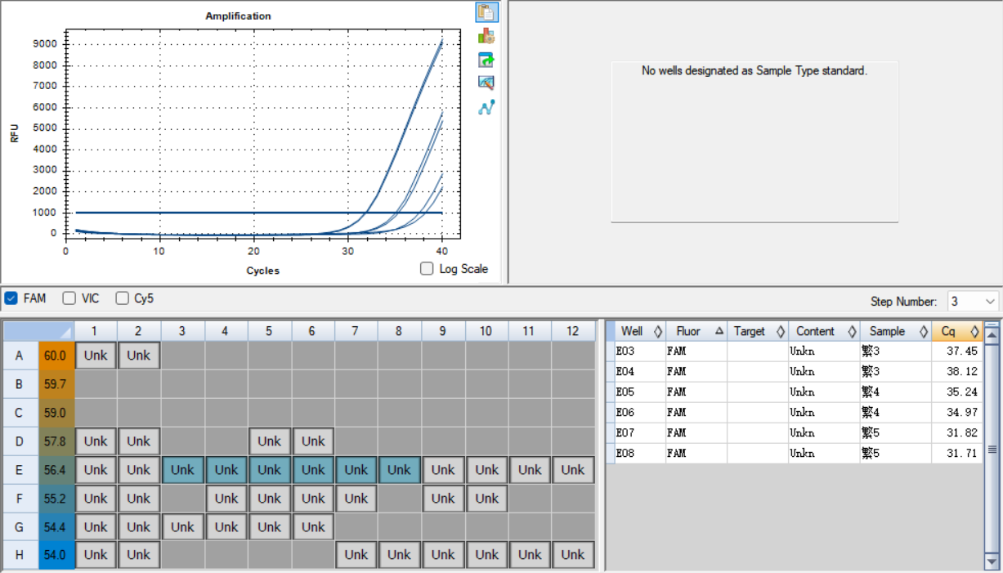Select well G6 Unk

point(313,527)
